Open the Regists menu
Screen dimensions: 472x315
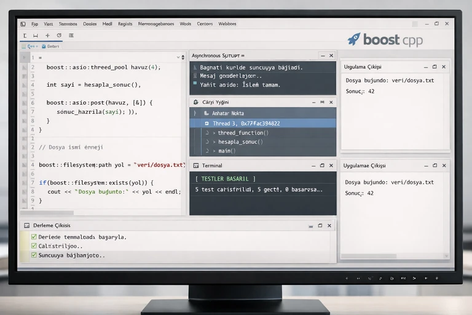(x=125, y=24)
